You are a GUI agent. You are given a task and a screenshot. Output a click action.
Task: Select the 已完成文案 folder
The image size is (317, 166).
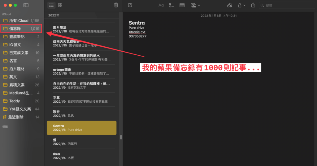pos(21,53)
